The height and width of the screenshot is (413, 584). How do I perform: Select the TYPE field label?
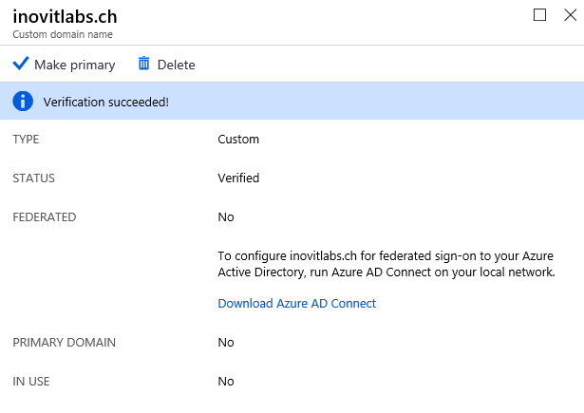coord(26,140)
